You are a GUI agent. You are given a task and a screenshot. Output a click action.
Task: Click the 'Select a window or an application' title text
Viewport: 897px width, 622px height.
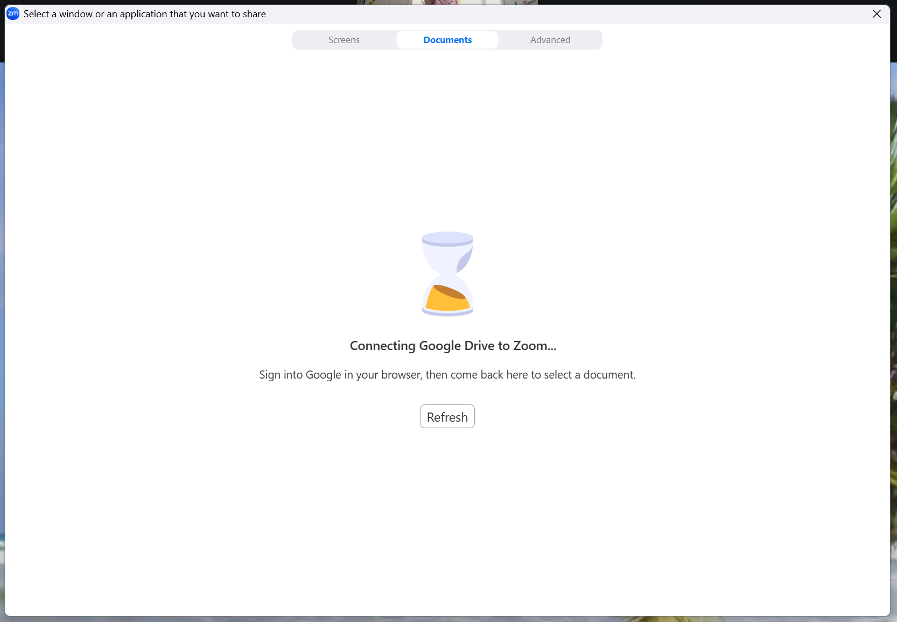[x=145, y=14]
